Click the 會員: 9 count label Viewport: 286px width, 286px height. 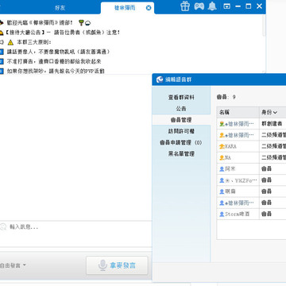click(x=226, y=97)
